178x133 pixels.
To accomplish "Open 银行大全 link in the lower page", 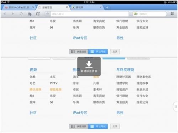I will point(142,96).
